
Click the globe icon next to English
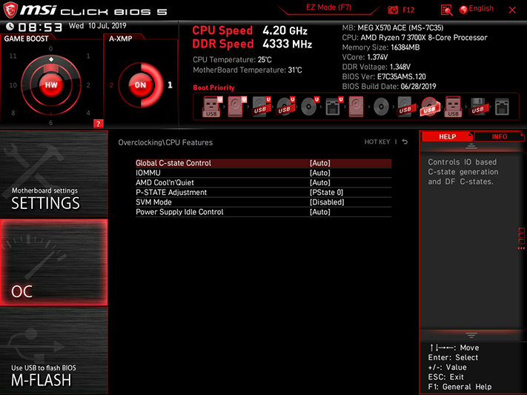coord(463,10)
